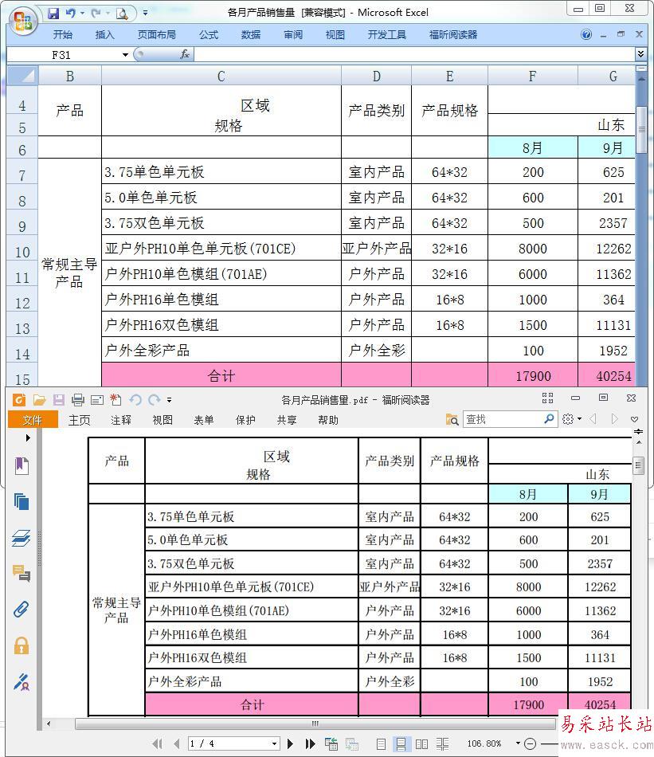Open Foxit security lock panel
This screenshot has height=757, width=654.
[x=22, y=646]
